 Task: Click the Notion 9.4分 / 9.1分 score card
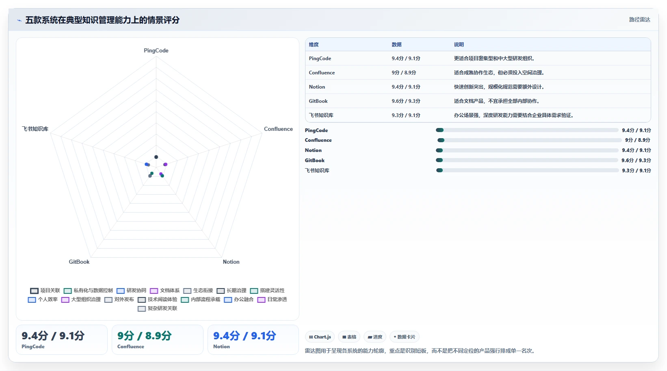(x=253, y=340)
